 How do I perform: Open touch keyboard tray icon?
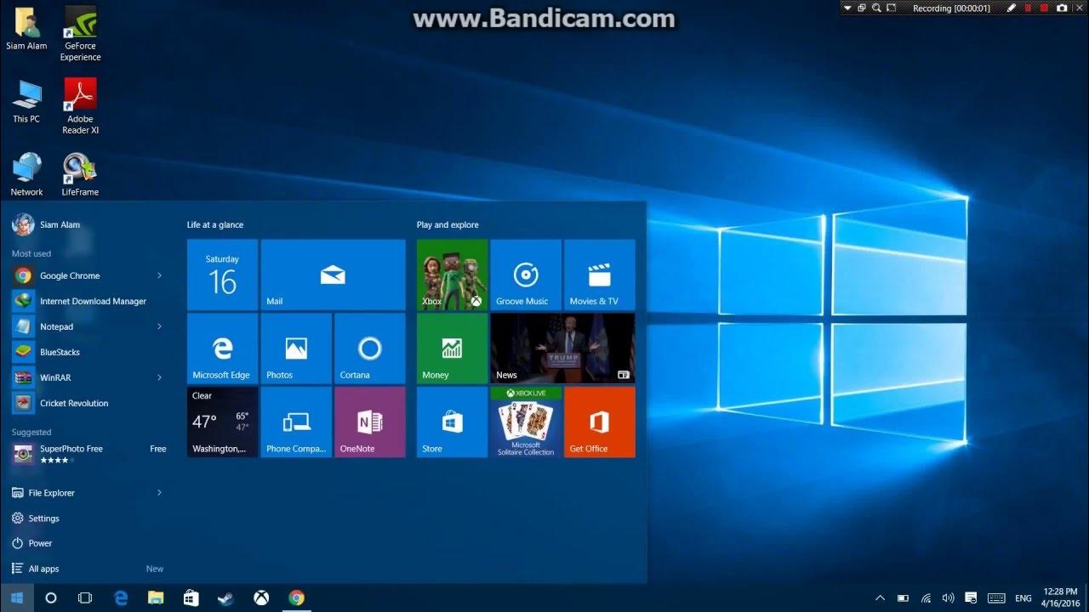pos(996,598)
